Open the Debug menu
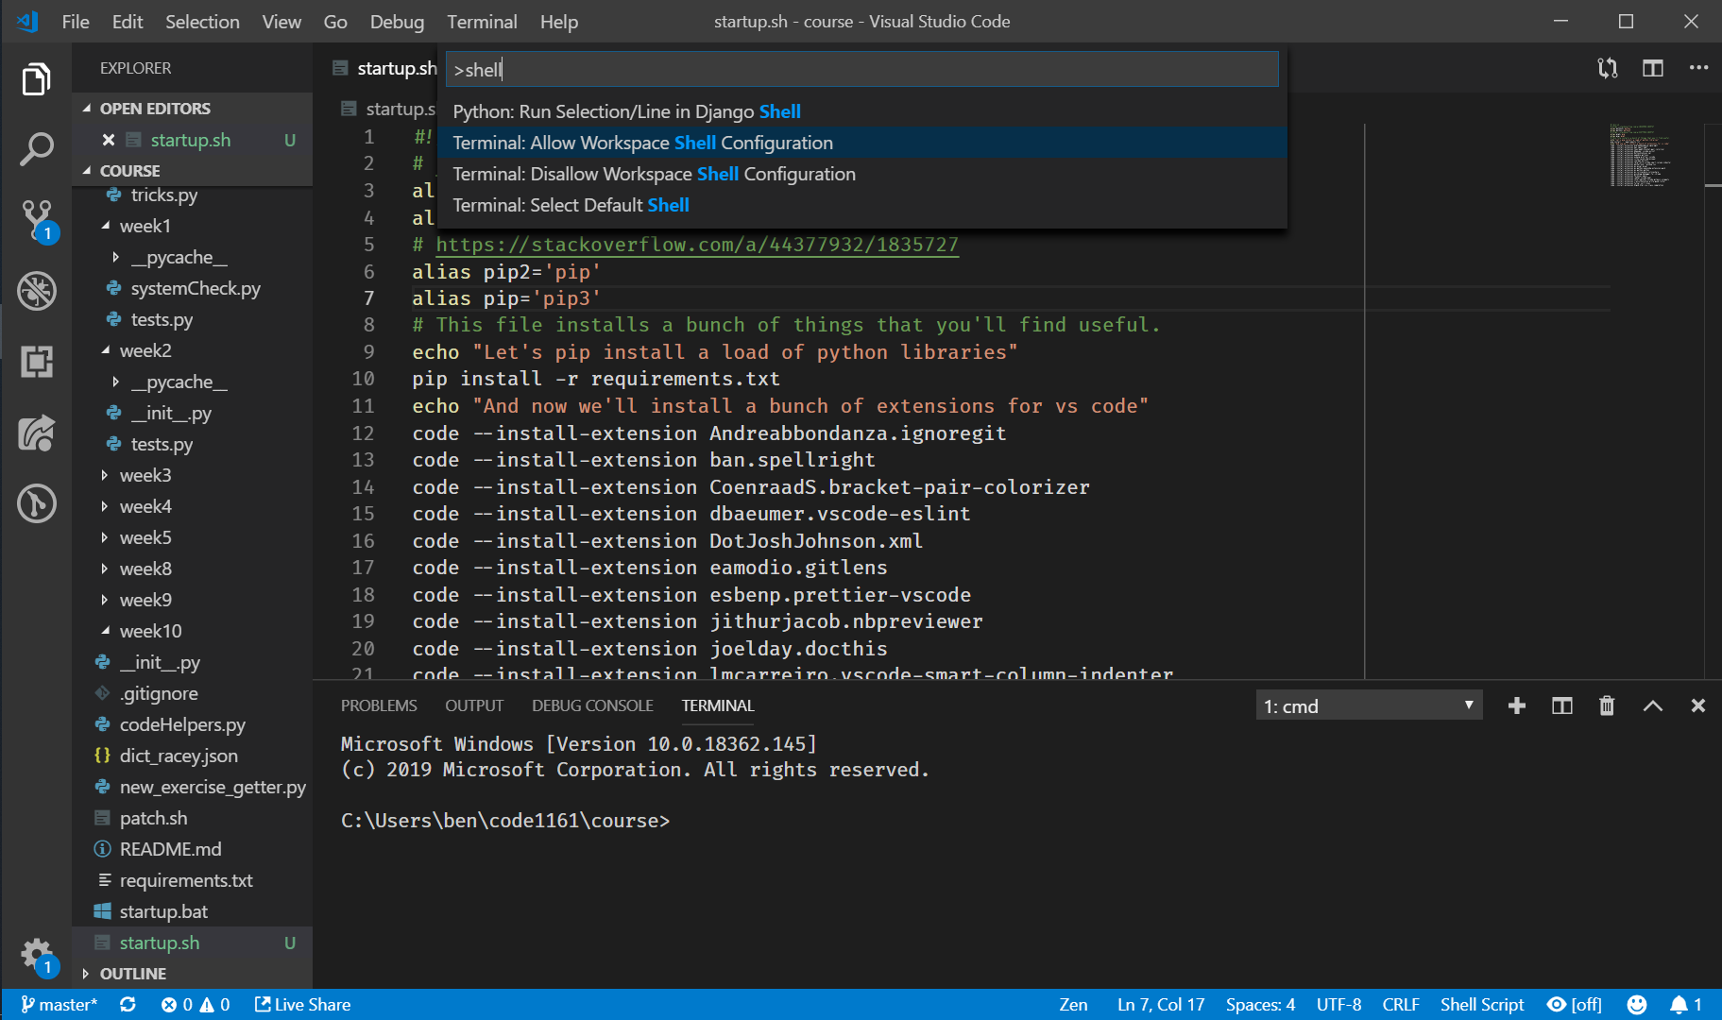1722x1020 pixels. click(x=397, y=21)
